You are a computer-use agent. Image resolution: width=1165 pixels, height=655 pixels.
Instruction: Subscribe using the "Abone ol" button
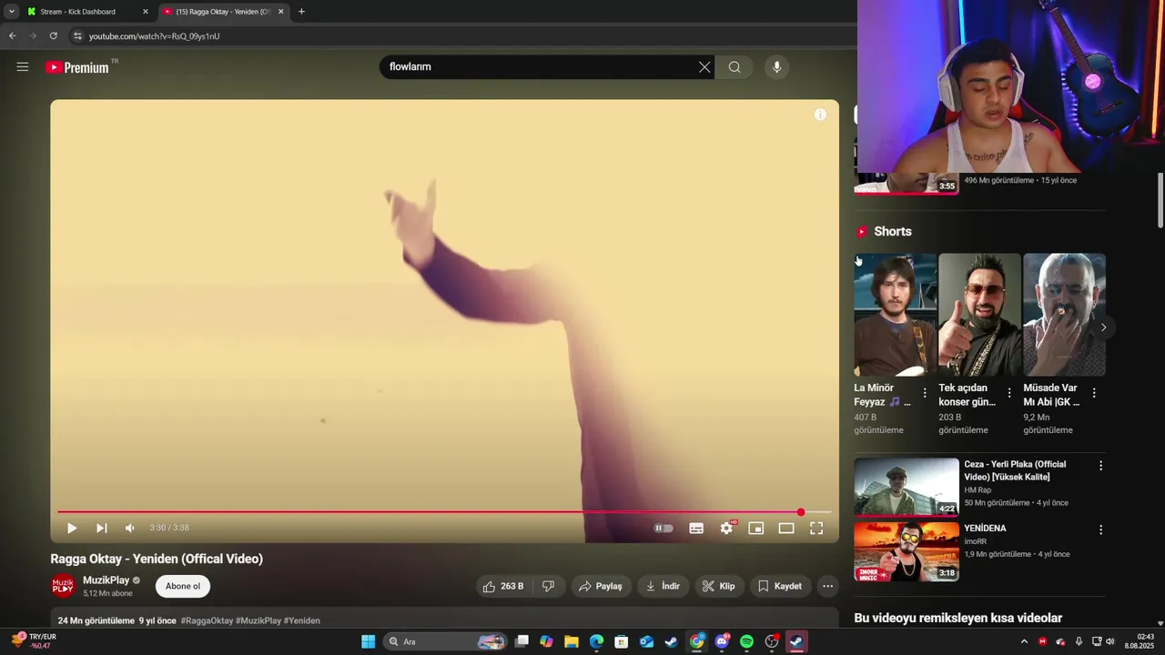click(183, 586)
